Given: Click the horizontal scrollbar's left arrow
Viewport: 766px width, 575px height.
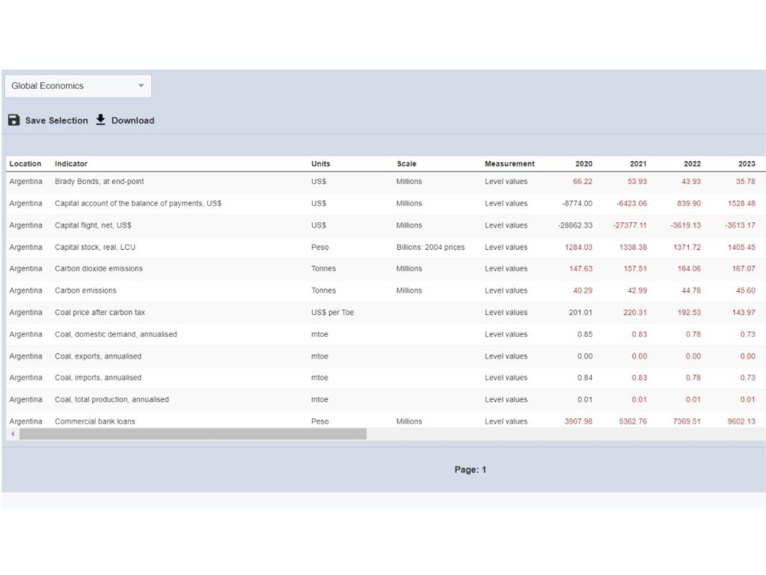Looking at the screenshot, I should tap(12, 433).
